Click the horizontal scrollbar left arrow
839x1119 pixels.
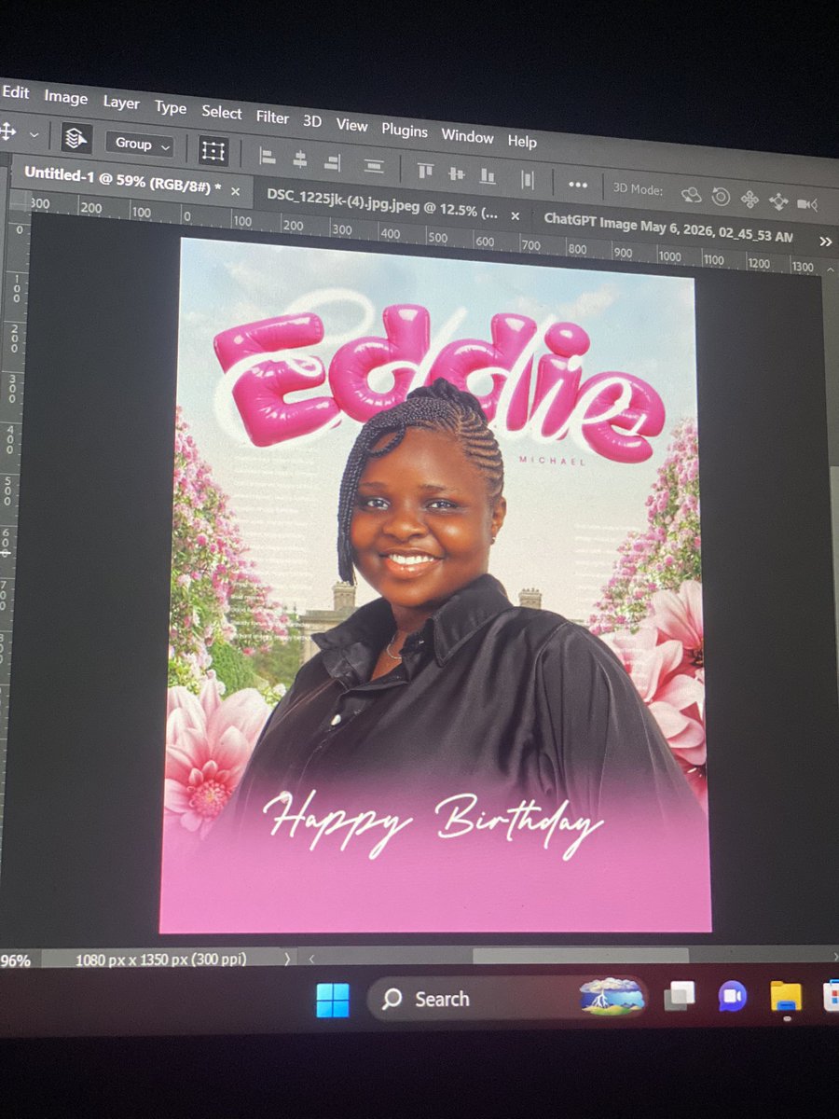pyautogui.click(x=311, y=958)
